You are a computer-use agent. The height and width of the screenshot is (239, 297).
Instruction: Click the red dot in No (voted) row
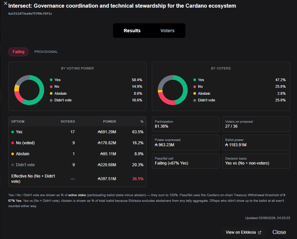point(13,143)
